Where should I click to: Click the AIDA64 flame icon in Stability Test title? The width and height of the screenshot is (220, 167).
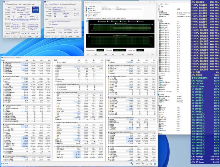pyautogui.click(x=86, y=2)
